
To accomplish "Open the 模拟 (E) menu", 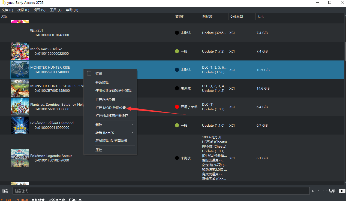I will click(23, 10).
